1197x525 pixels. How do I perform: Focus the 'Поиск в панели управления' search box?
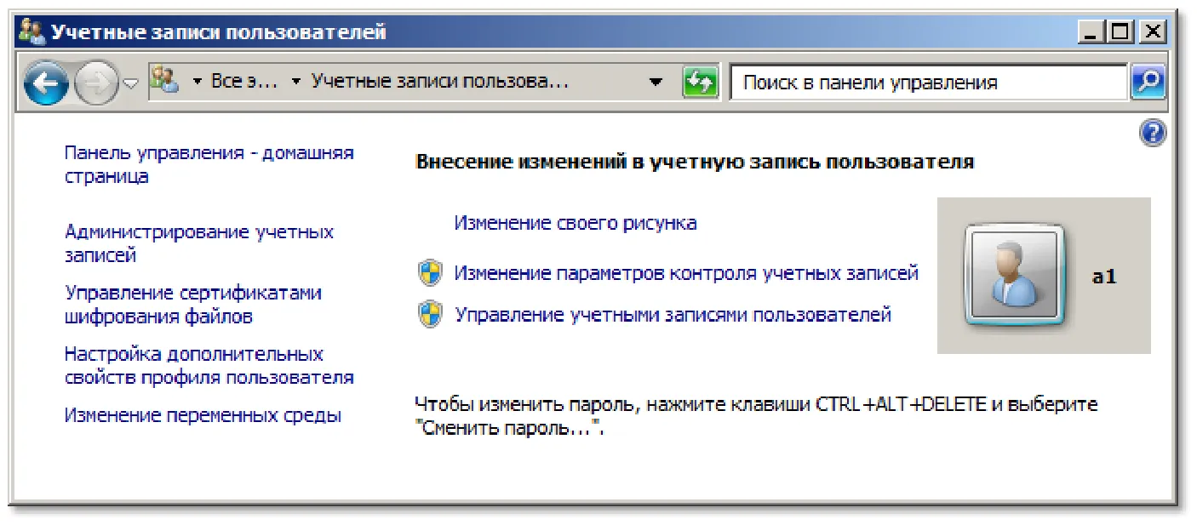point(929,83)
